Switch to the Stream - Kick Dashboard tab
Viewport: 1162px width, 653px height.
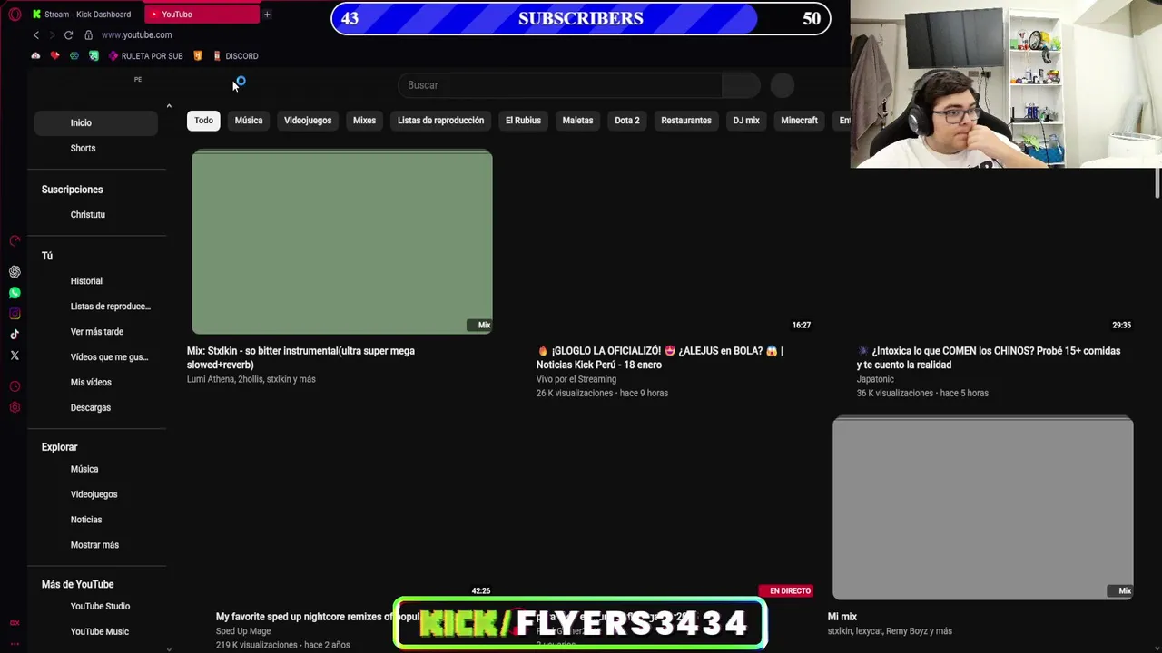84,15
